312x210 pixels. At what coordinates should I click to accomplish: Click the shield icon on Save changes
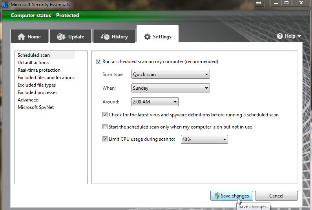(217, 196)
